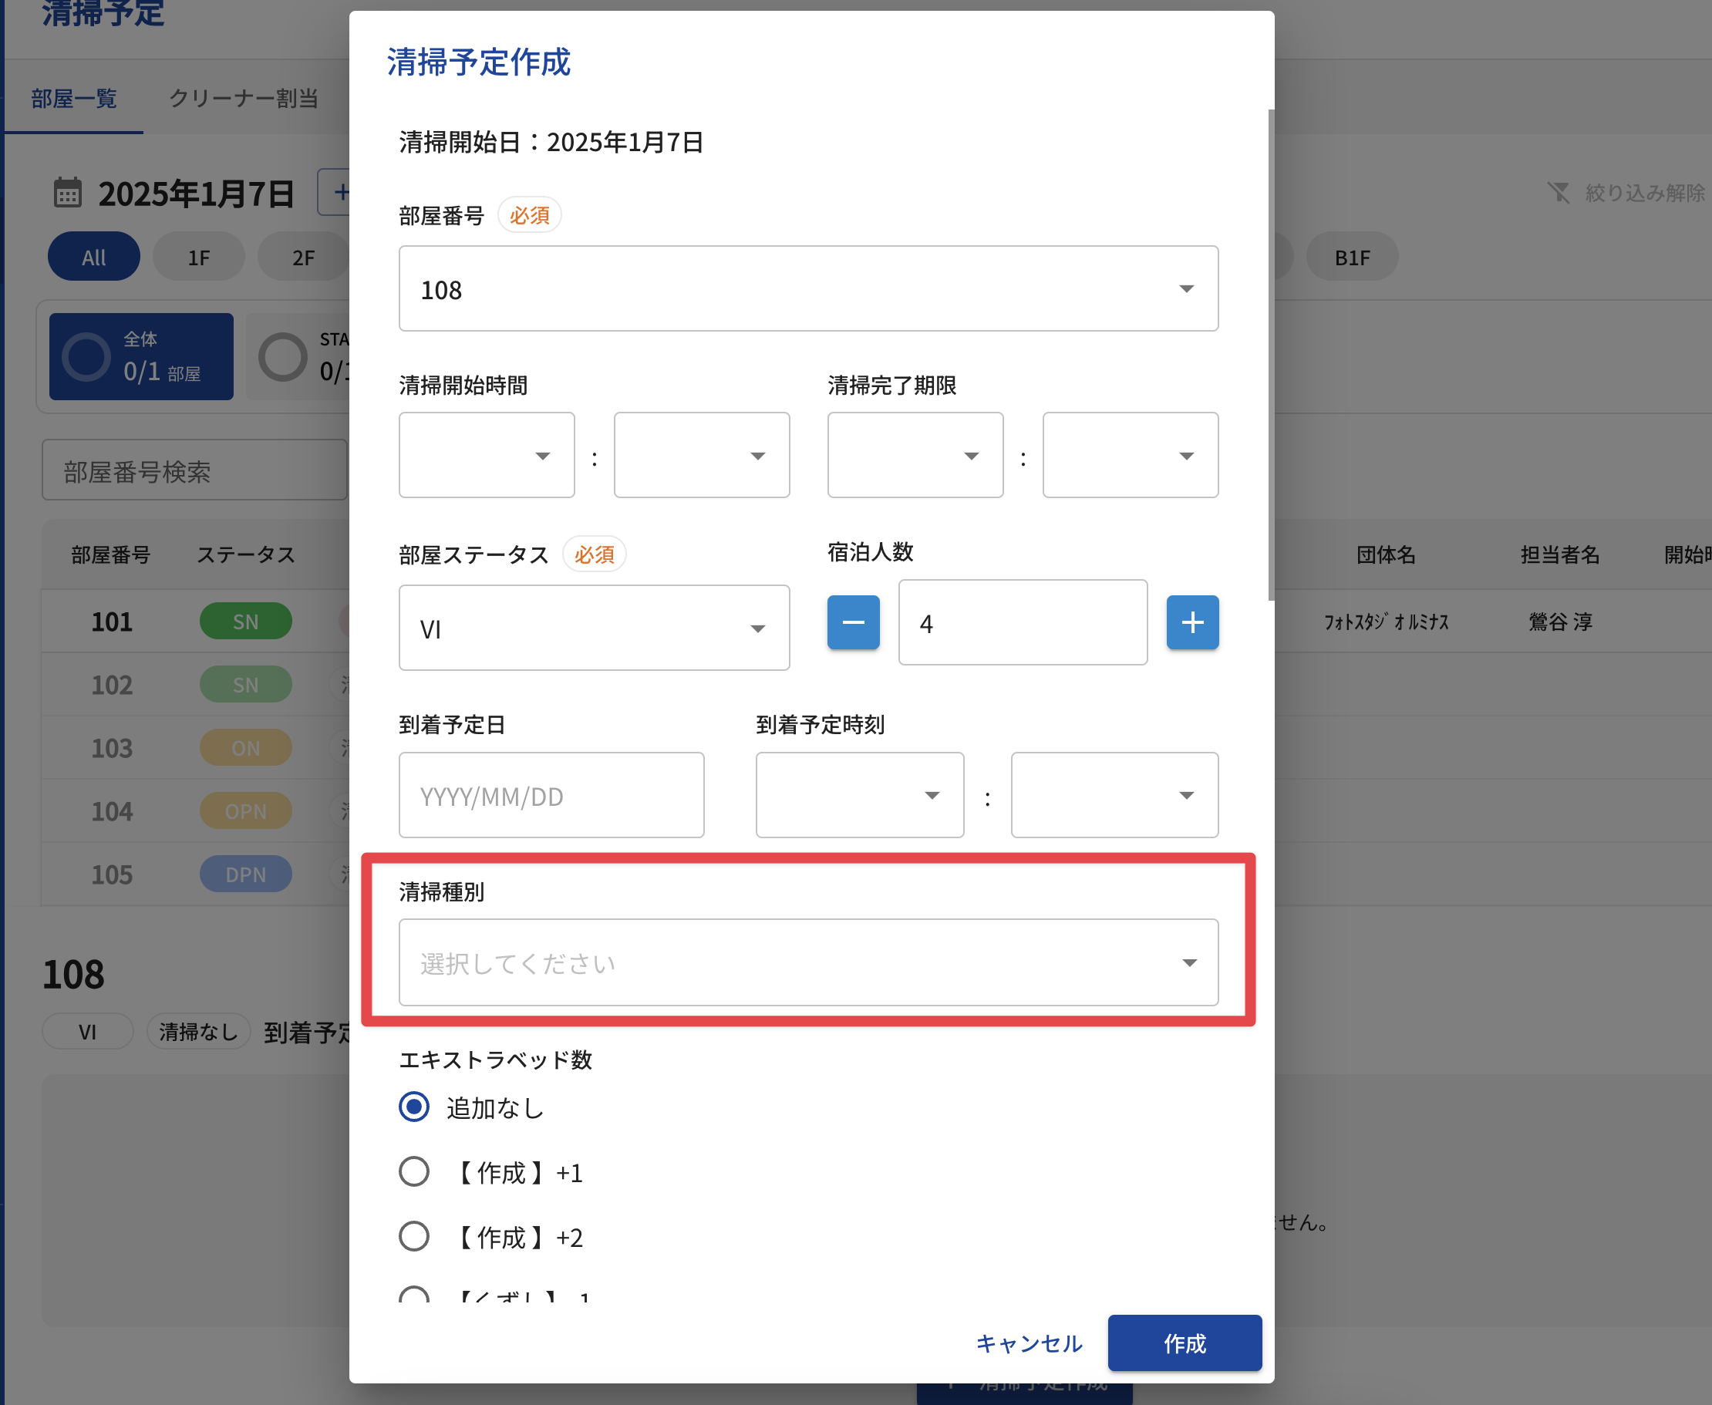
Task: Click the SN status badge for room 101
Action: 245,622
